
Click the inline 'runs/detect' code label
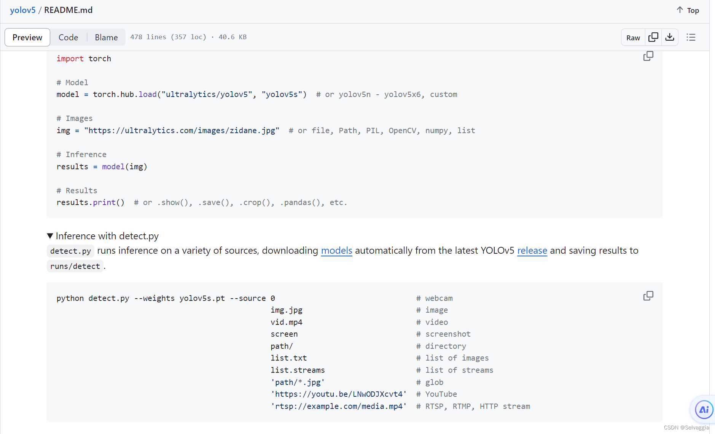coord(75,266)
